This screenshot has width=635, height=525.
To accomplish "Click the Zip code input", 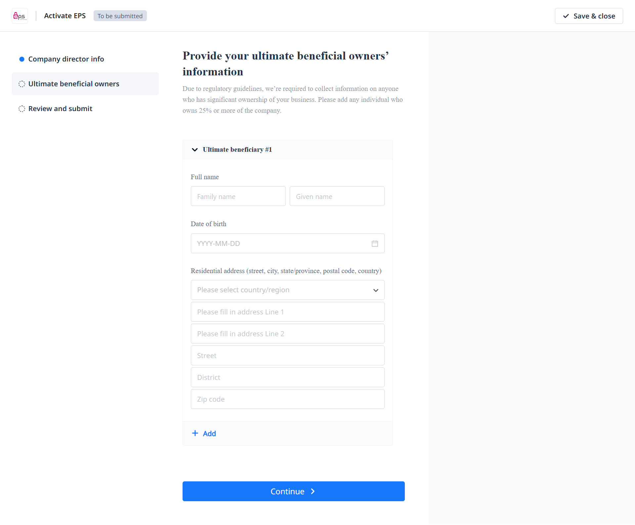I will click(x=287, y=399).
